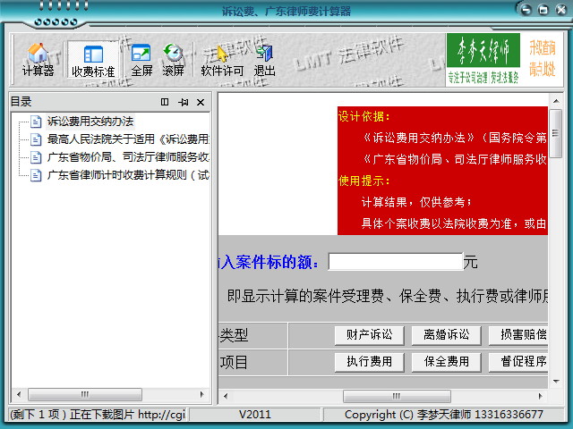Click document icon beside 广东省物价局 entry
The image size is (573, 429).
click(36, 157)
